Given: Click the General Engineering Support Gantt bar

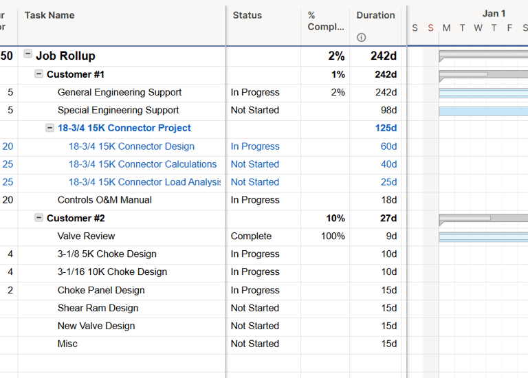Looking at the screenshot, I should (483, 93).
